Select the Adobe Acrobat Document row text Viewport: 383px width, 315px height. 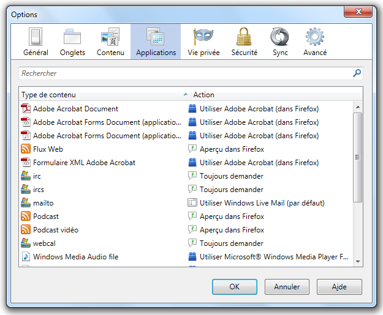[75, 108]
